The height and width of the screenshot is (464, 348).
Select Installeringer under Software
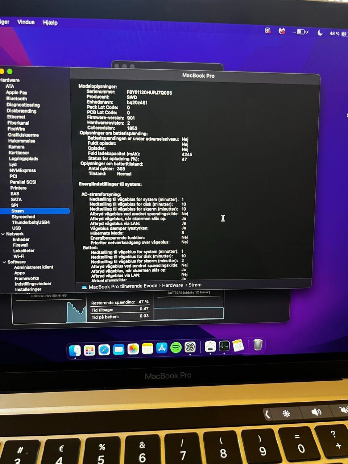[28, 289]
